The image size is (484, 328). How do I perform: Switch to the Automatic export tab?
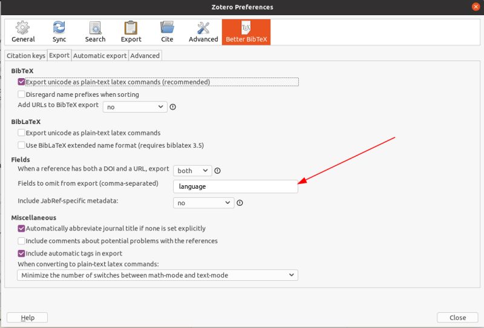[x=100, y=56]
